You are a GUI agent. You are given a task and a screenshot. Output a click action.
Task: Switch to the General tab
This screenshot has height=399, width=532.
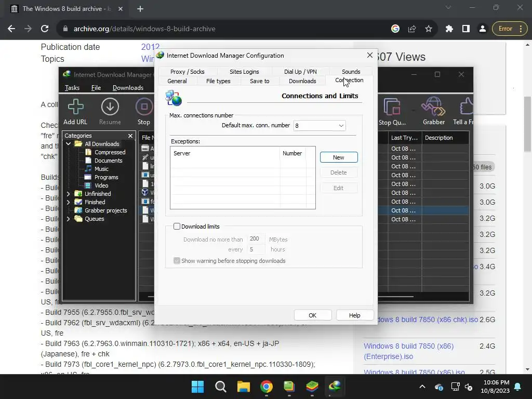(177, 81)
